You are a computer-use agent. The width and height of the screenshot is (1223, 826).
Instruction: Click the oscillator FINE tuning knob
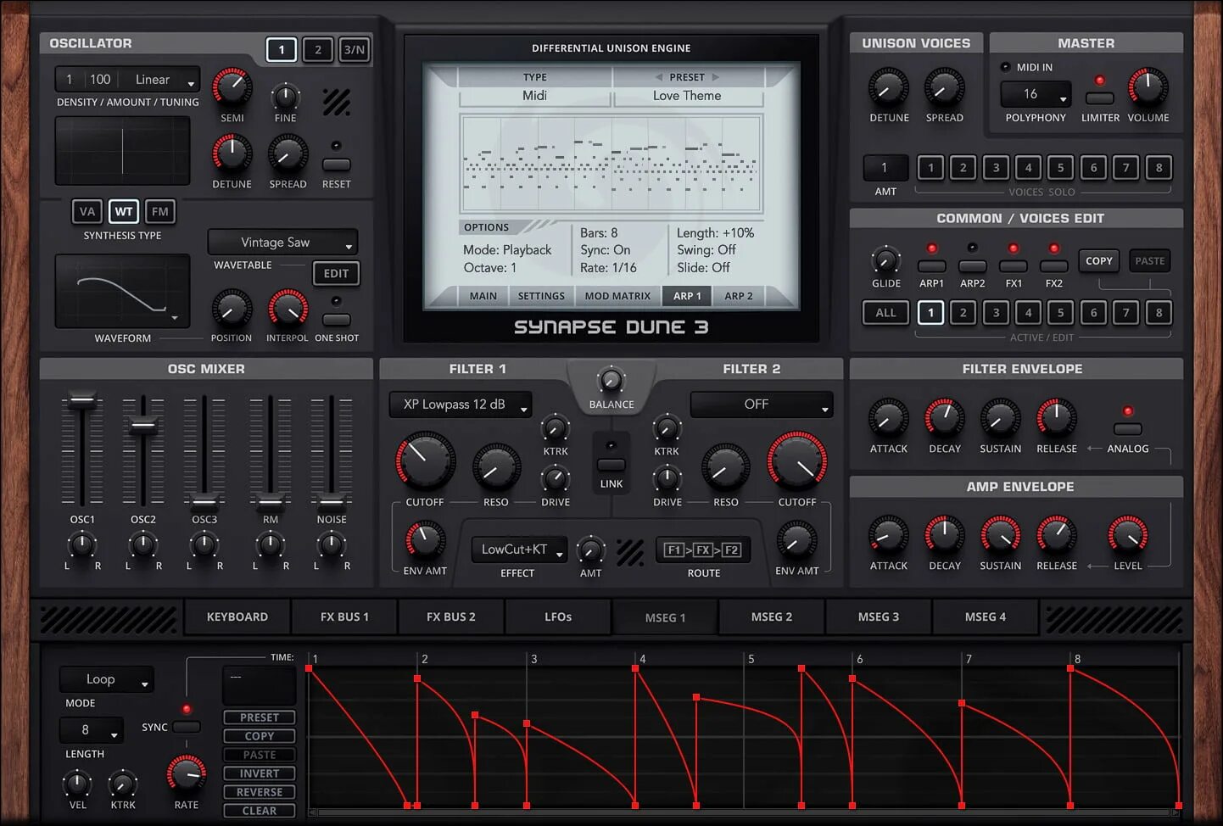286,96
